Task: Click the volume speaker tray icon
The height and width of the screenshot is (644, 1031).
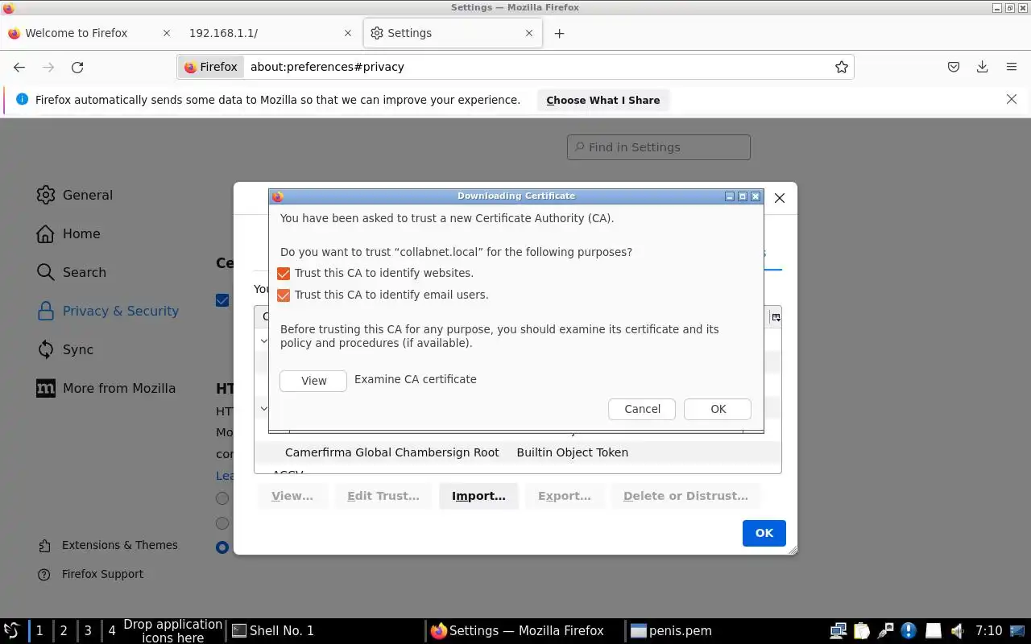Action: 957,631
